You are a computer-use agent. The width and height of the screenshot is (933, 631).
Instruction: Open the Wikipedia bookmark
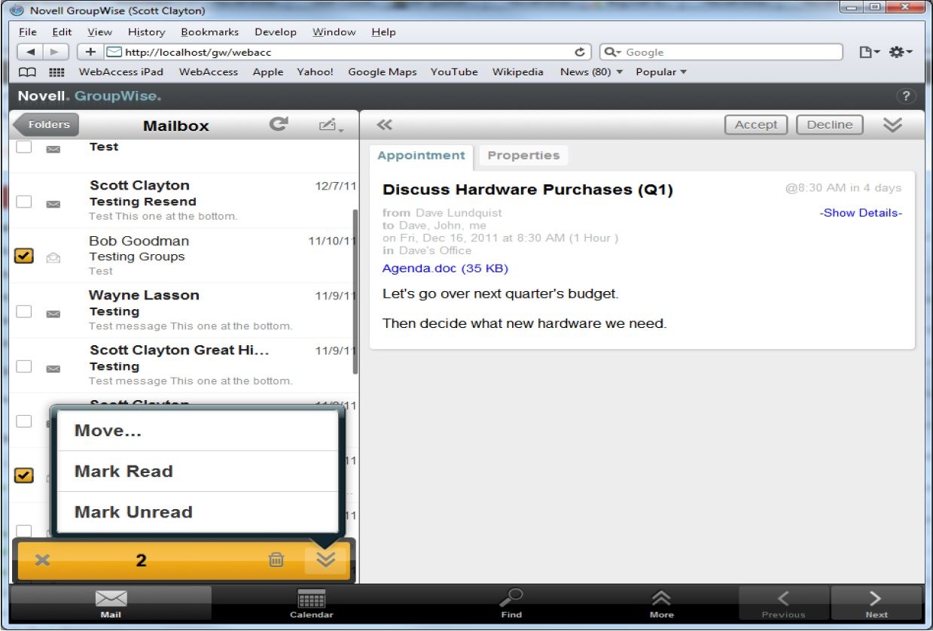click(x=517, y=72)
